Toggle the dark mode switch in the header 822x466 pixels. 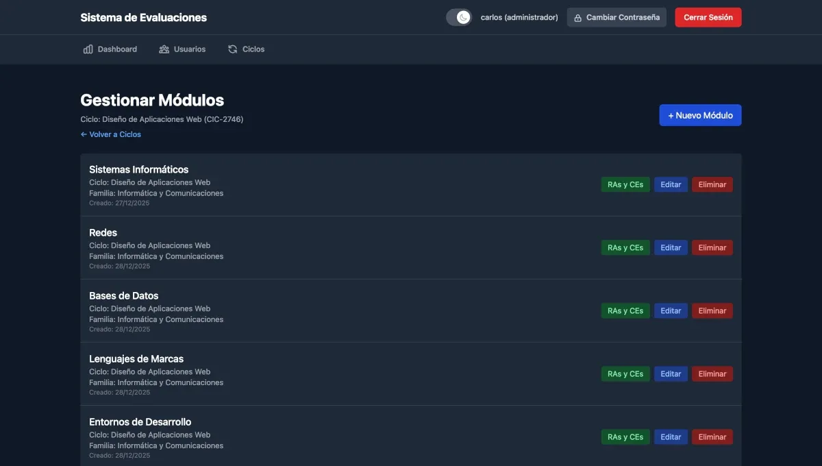(x=458, y=16)
